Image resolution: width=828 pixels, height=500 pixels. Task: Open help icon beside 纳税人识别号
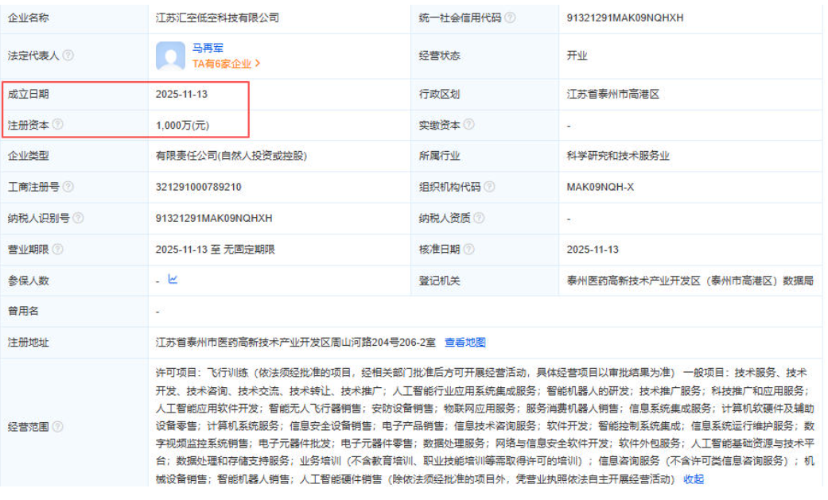pos(79,218)
